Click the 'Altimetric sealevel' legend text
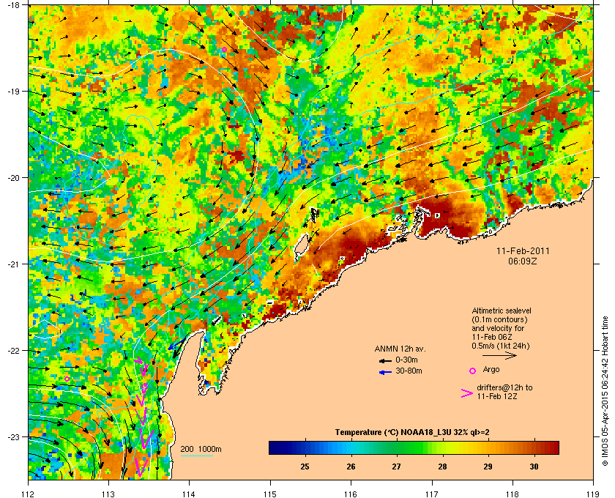 point(502,311)
